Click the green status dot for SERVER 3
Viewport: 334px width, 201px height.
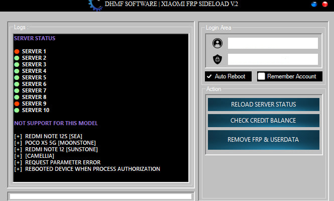(17, 65)
